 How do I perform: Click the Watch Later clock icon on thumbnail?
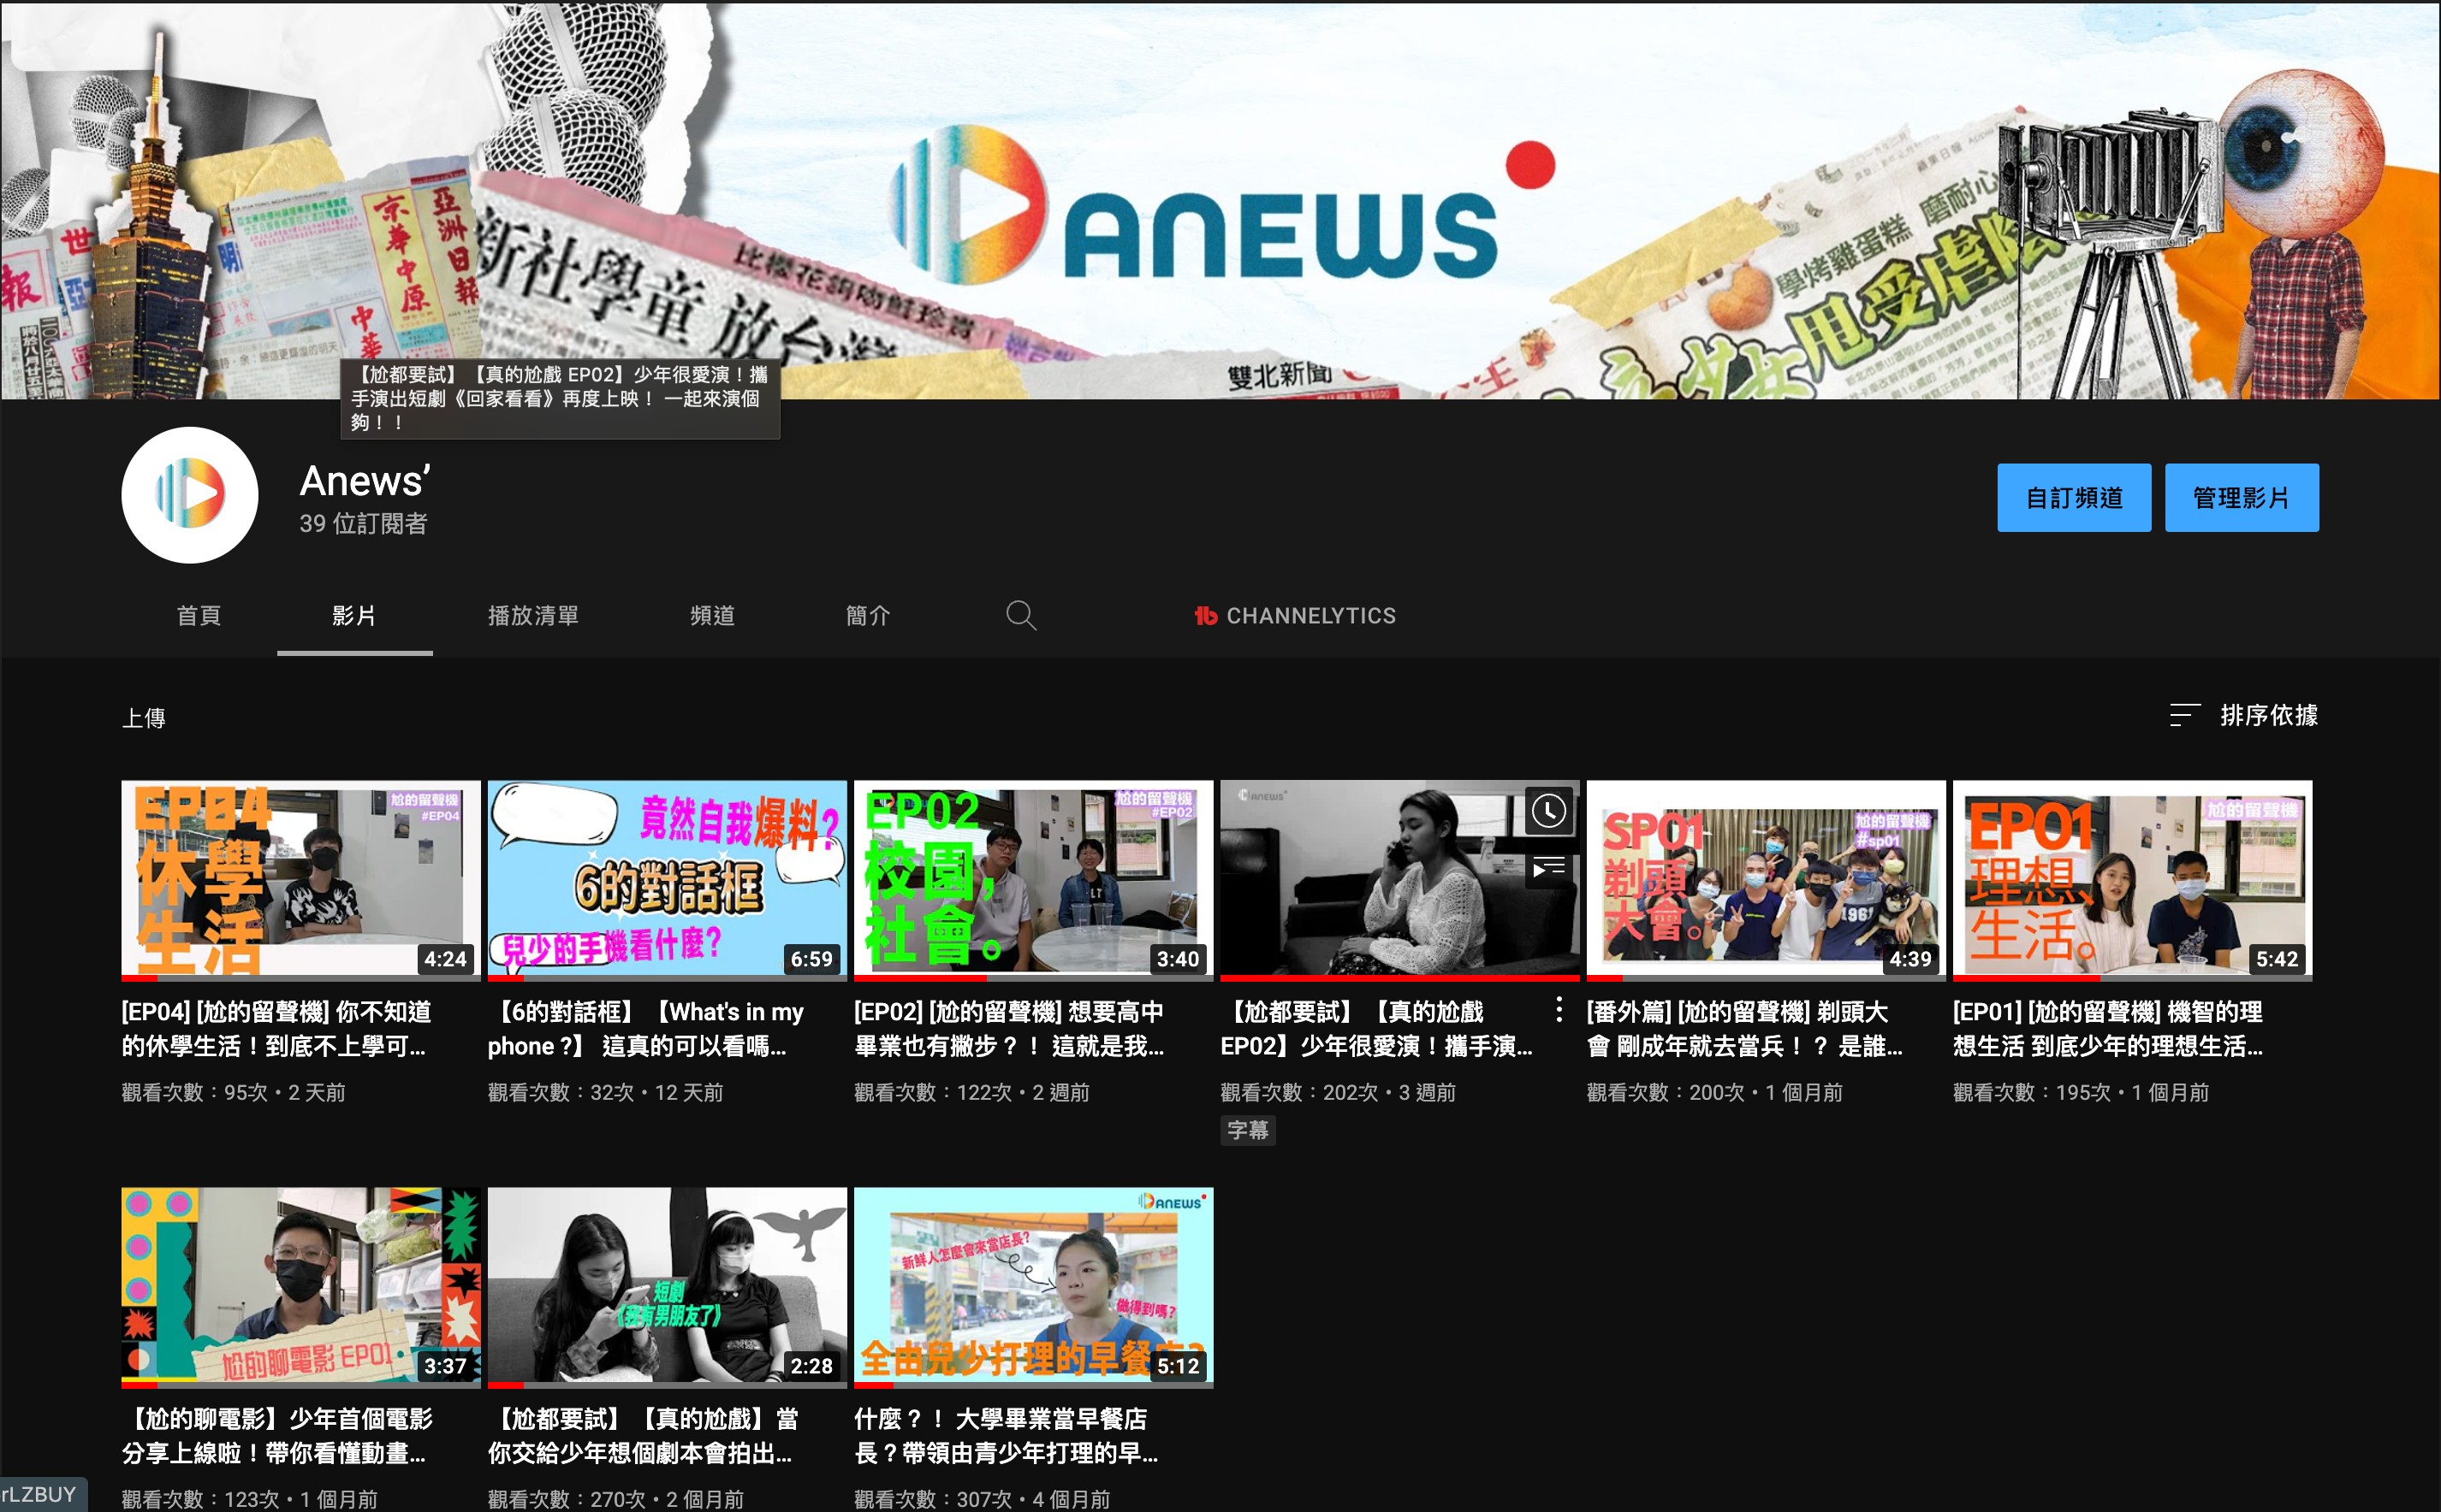click(1548, 811)
